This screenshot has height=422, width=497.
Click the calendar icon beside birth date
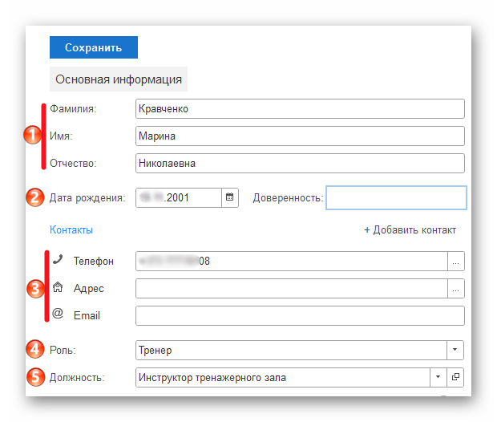[x=230, y=197]
